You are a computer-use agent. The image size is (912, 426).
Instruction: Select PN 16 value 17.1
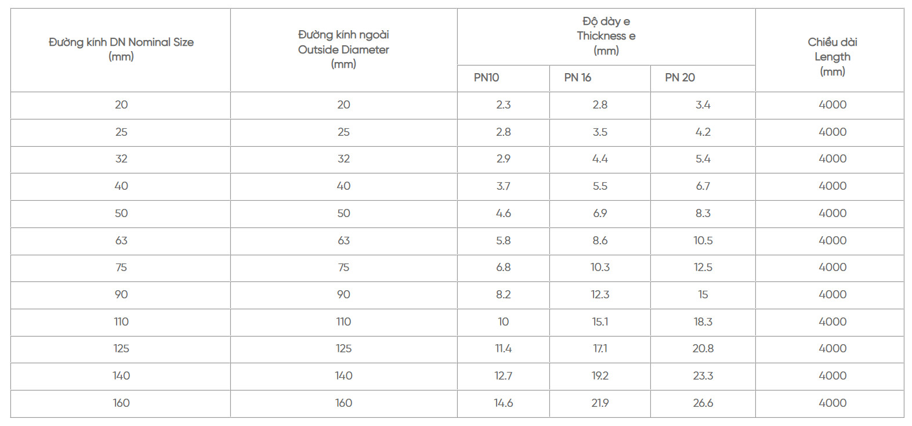[x=600, y=349]
